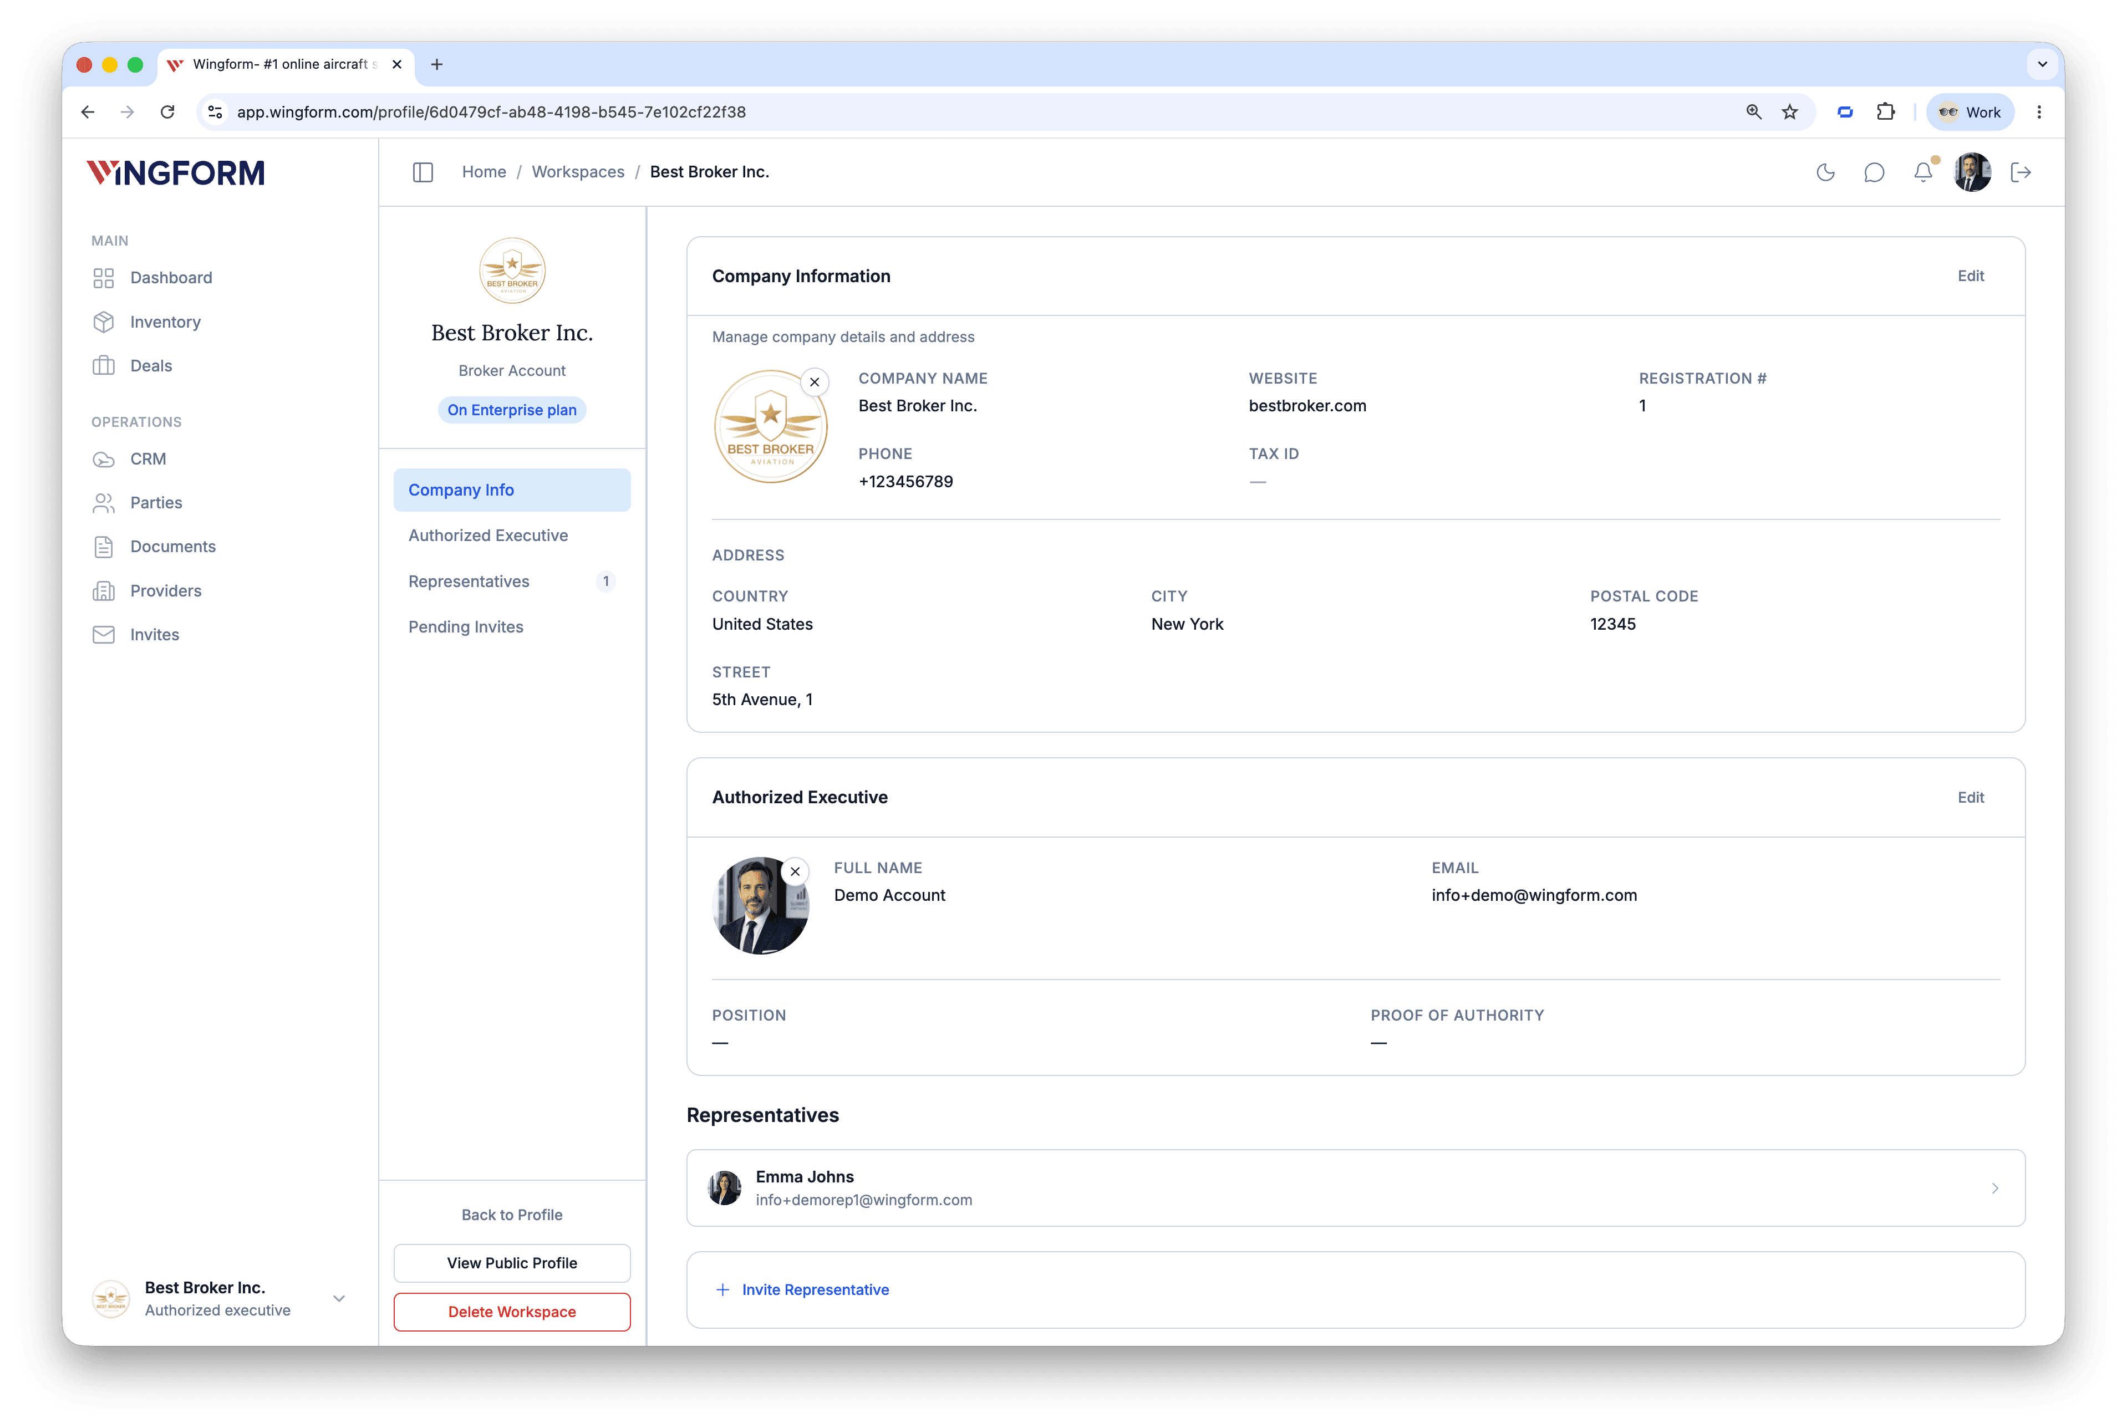
Task: Toggle the sidebar panel icon
Action: pyautogui.click(x=423, y=172)
